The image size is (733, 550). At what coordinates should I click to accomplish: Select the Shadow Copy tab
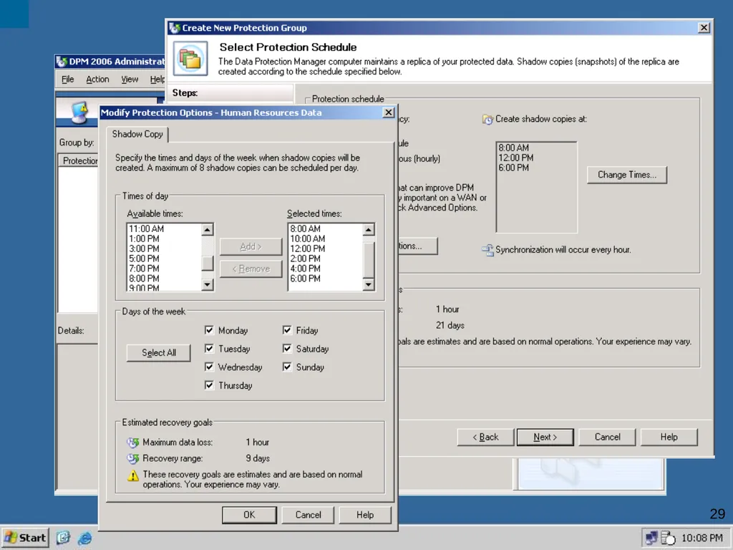point(137,134)
